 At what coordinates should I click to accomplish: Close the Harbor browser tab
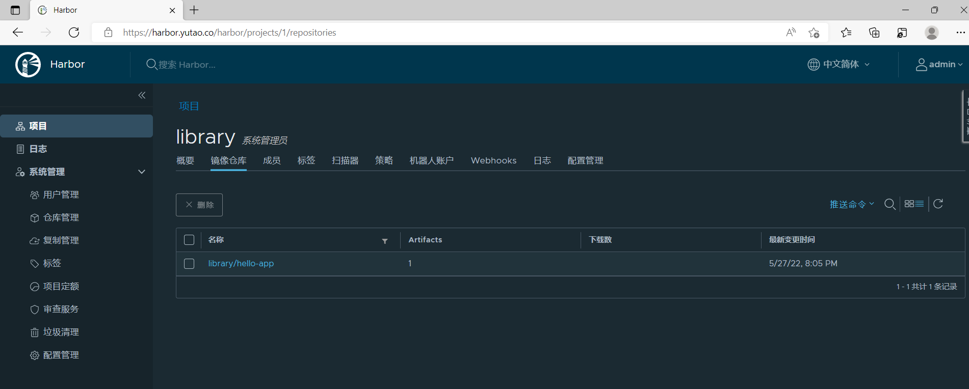point(172,10)
